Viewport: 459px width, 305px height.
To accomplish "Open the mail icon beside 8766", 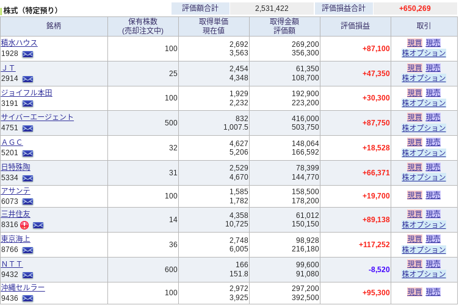I will coord(28,250).
